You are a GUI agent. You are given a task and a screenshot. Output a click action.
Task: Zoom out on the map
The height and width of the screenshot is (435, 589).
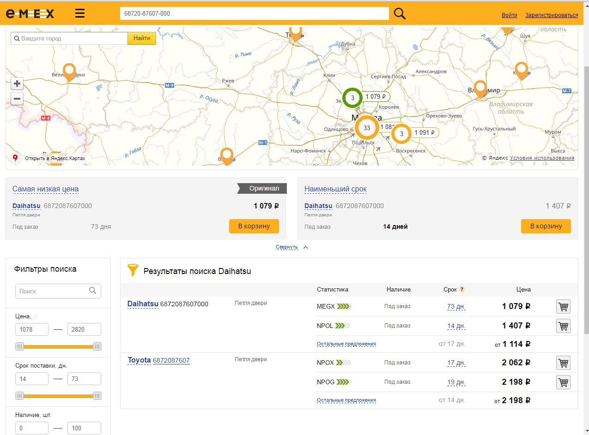pyautogui.click(x=17, y=99)
